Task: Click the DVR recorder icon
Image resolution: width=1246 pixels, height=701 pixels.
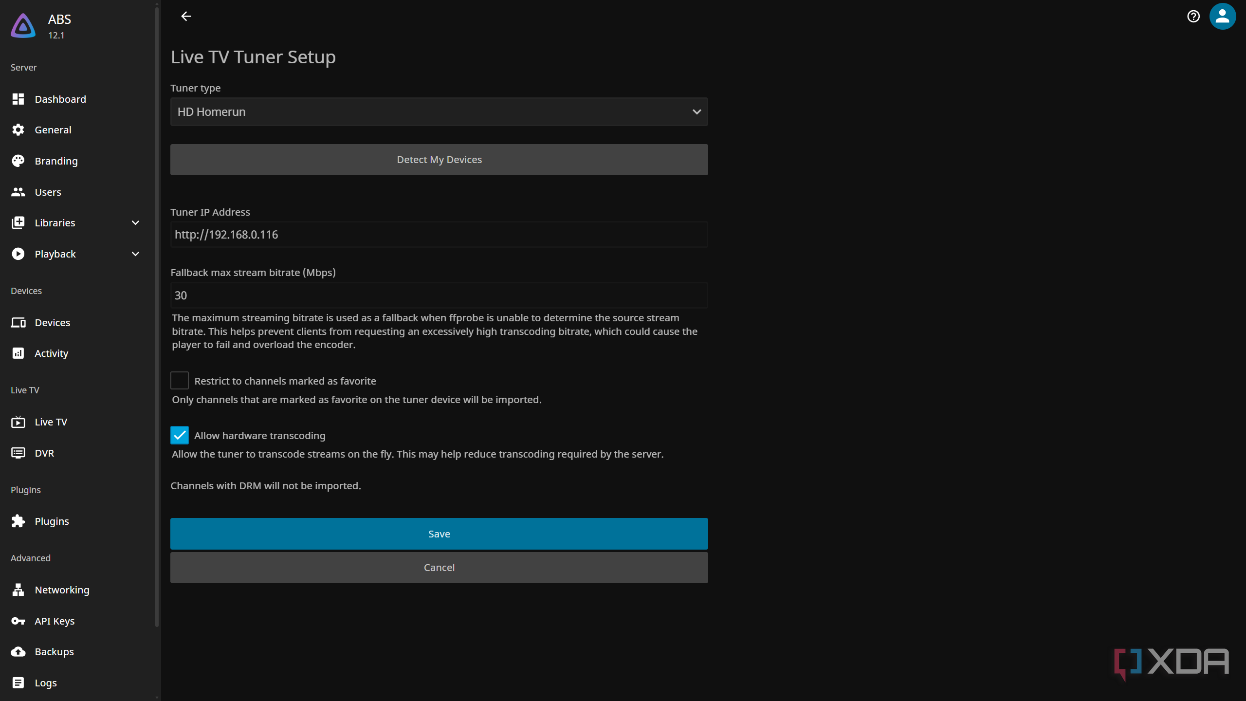Action: (18, 453)
